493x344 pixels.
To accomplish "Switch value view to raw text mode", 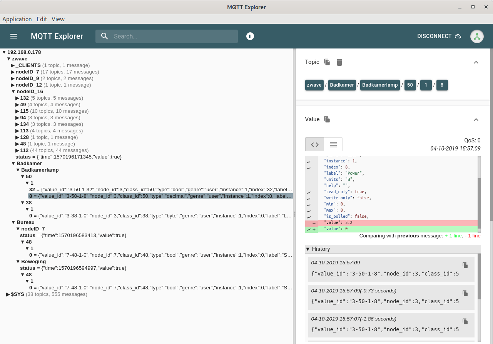I will 333,145.
